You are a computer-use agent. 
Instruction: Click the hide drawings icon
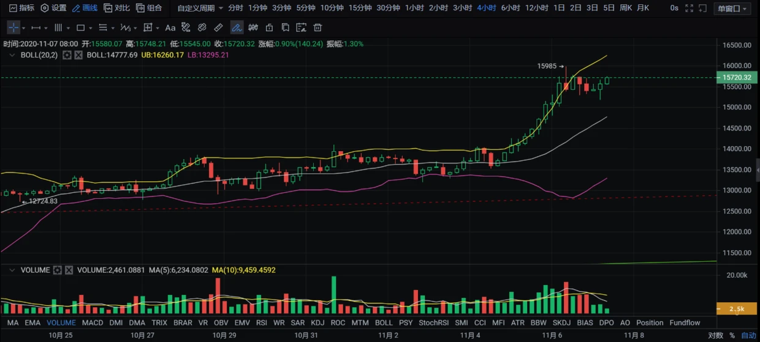tap(302, 28)
